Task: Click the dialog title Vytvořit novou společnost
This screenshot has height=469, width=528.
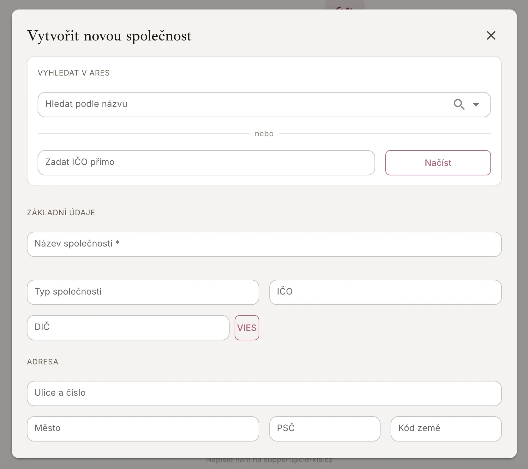Action: point(109,36)
